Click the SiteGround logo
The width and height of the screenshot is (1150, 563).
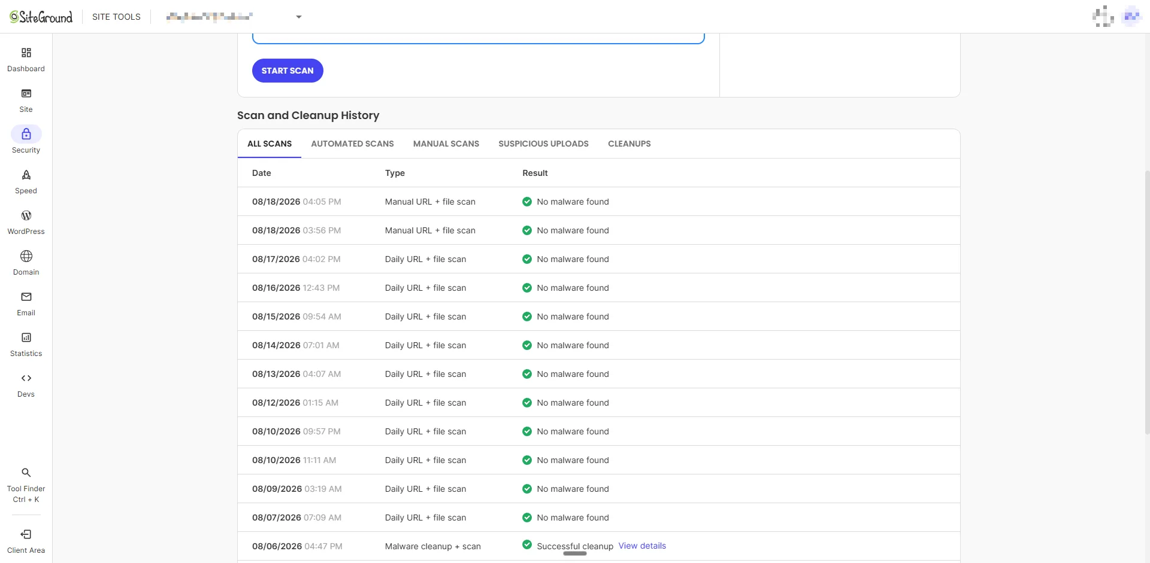click(41, 17)
